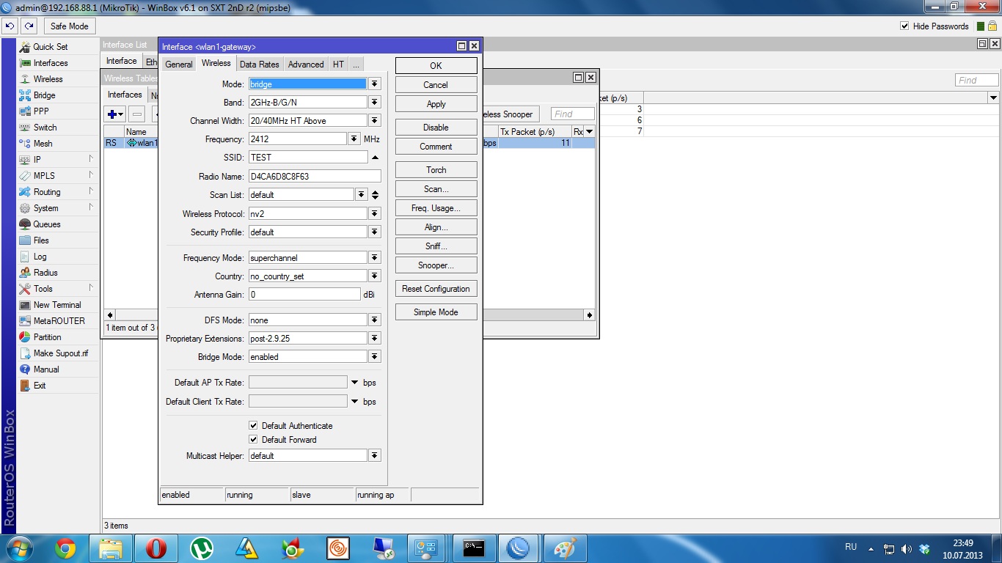Switch to the Advanced tab

tap(306, 65)
